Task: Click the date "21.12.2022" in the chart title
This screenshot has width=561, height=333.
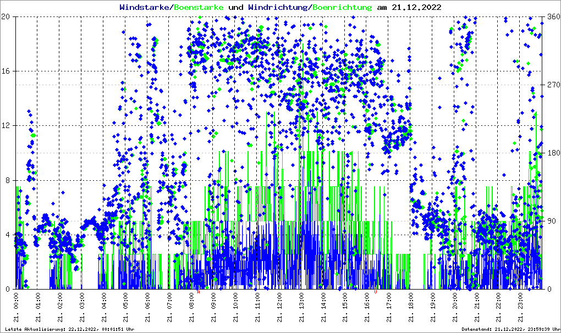Action: pos(416,7)
